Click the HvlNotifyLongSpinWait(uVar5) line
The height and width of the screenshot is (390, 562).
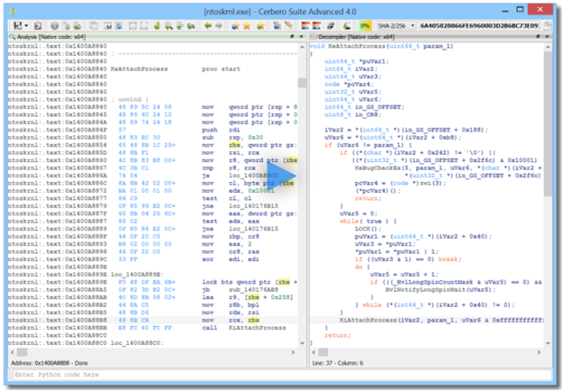[440, 290]
